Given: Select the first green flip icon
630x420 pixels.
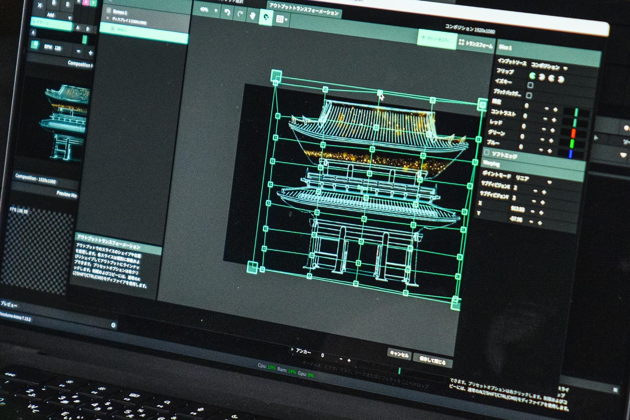Looking at the screenshot, I should pyautogui.click(x=533, y=76).
